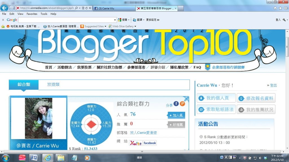
Task: Click the browser Forward arrow button
Action: (11, 8)
